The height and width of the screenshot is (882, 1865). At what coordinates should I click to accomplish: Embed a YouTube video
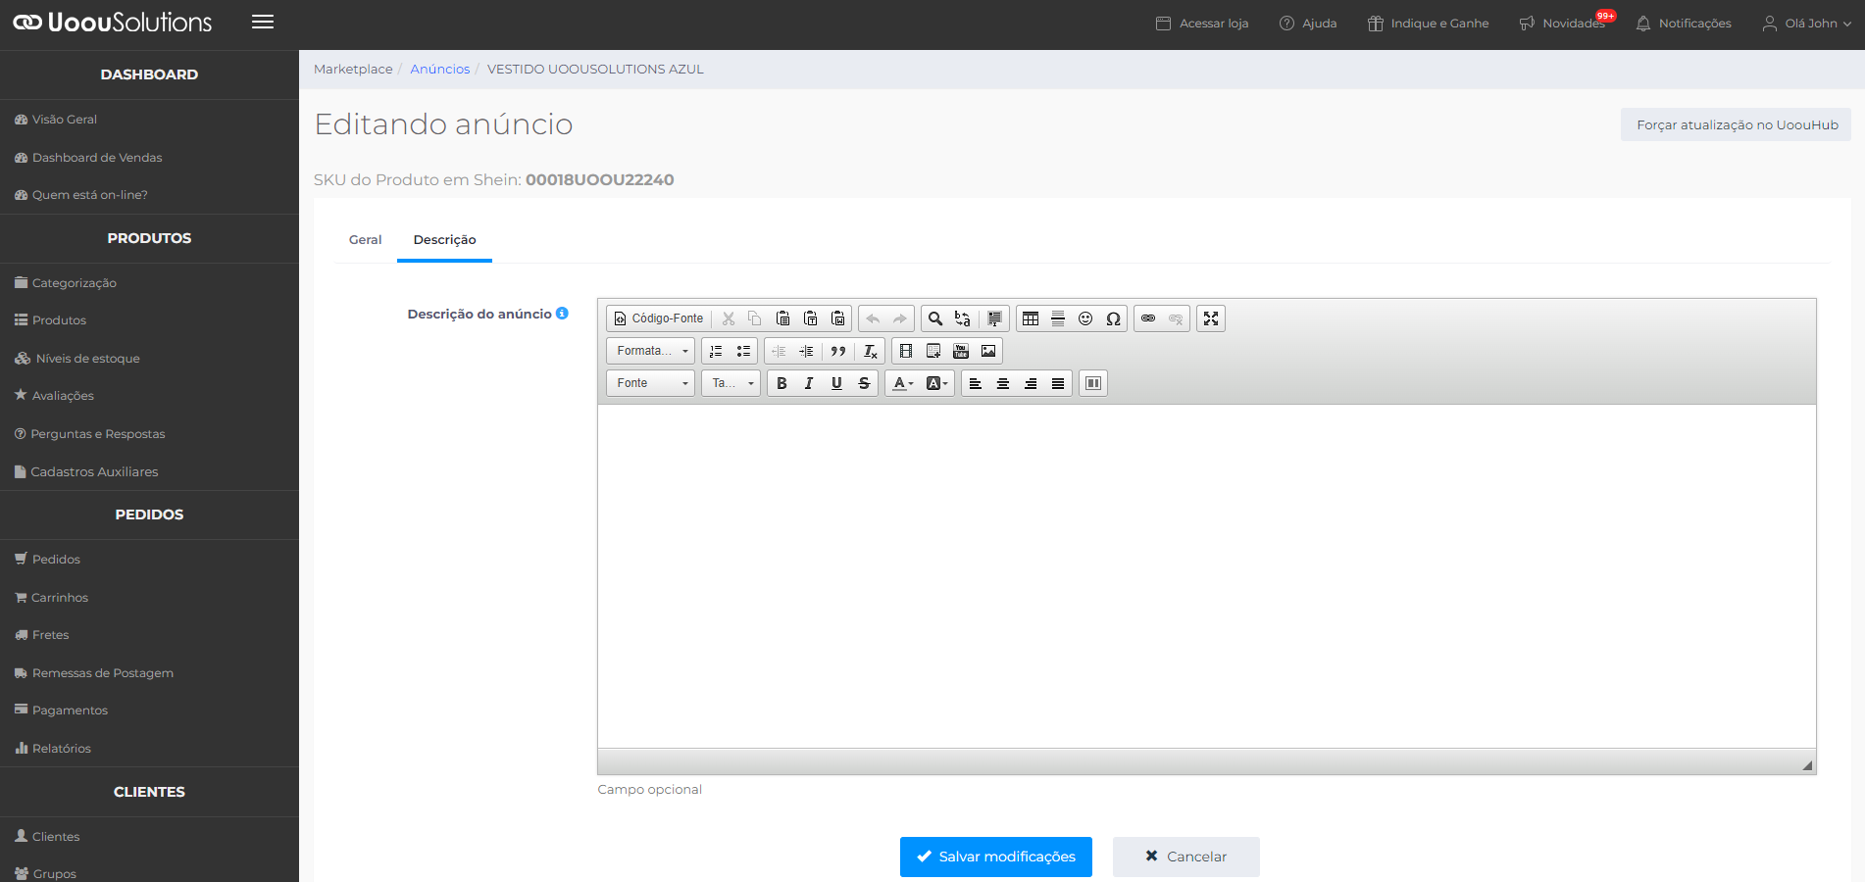(x=961, y=351)
